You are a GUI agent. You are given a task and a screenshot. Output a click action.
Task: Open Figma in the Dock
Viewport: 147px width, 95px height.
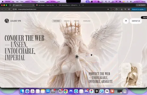point(91,91)
